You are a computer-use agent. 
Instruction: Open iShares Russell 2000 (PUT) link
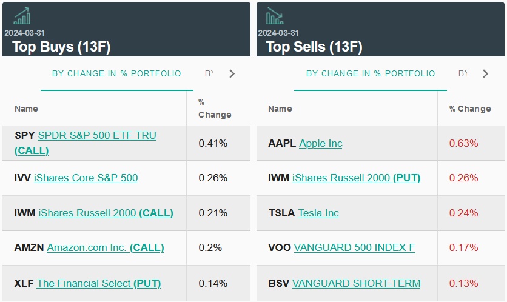pos(356,178)
